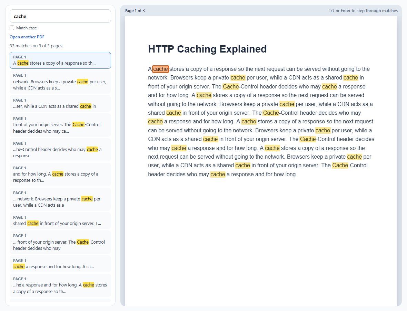
Task: Click the "33 matches on 3 of 3 pages" status
Action: click(x=36, y=46)
